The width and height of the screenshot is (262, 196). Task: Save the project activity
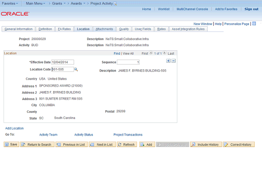coord(11,144)
